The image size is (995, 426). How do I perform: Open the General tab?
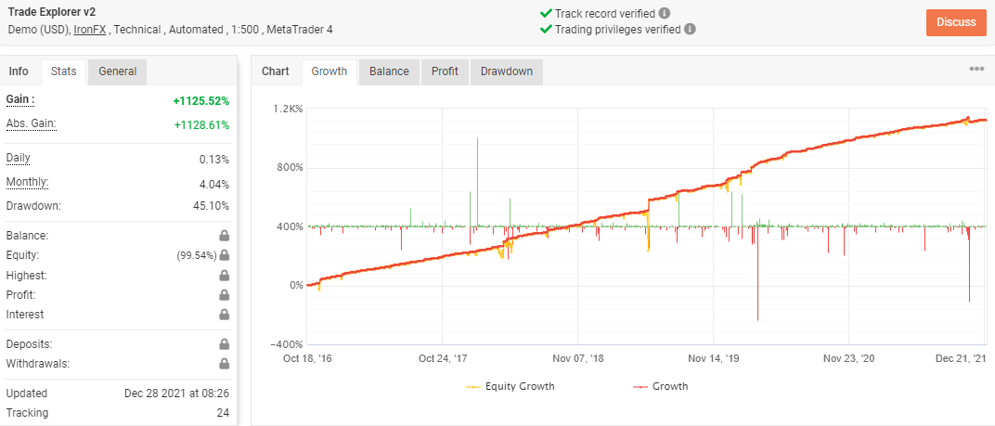(x=117, y=71)
